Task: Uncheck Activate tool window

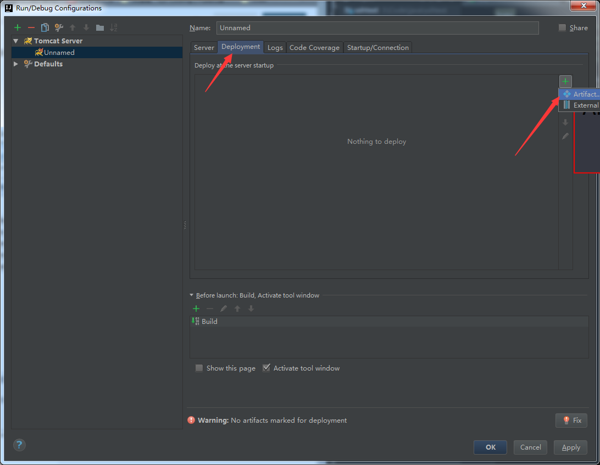Action: pos(266,368)
